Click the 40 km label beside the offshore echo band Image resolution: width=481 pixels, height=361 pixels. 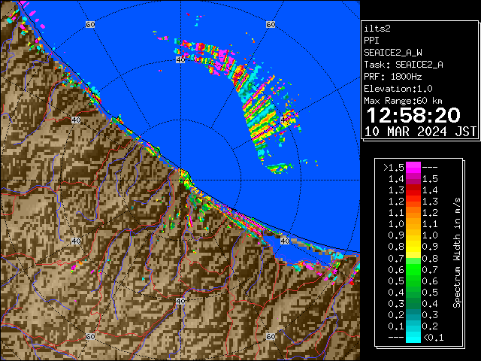click(x=285, y=120)
